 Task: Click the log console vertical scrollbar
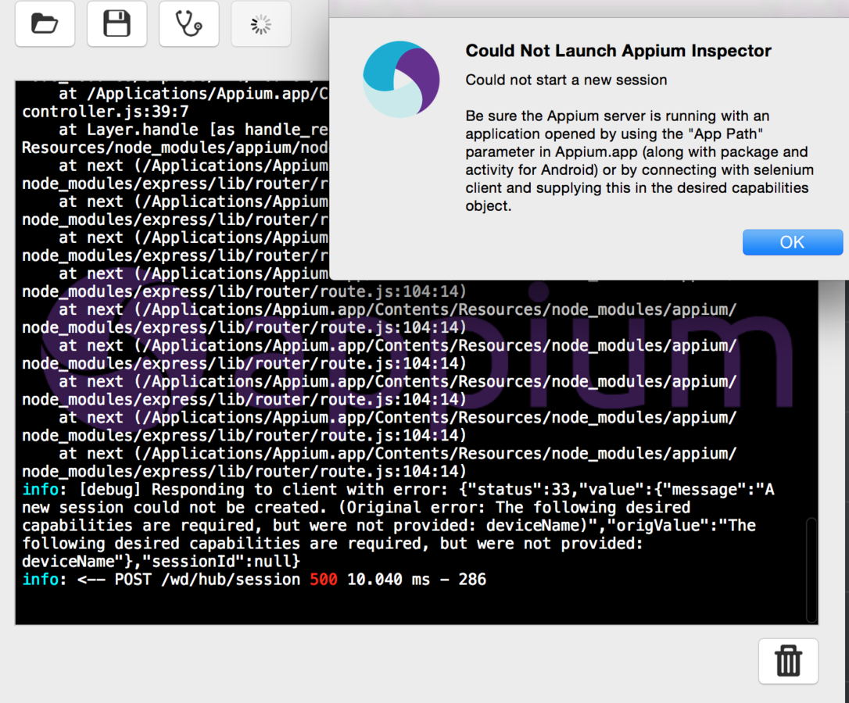pyautogui.click(x=811, y=570)
